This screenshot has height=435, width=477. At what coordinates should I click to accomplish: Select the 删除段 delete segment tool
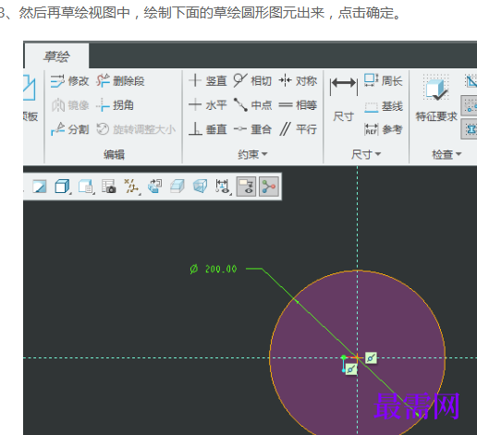120,81
